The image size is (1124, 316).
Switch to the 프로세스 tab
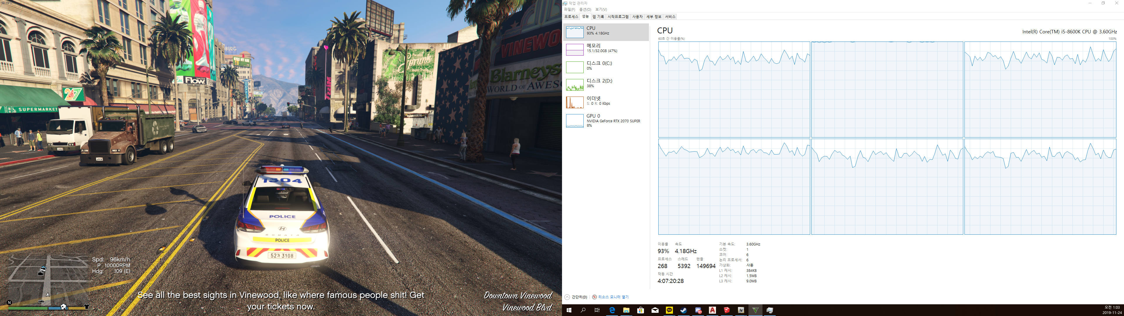pos(571,17)
